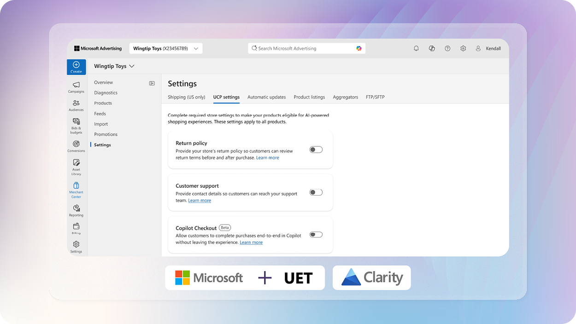Click the Copilot Checkout card title
Screen dimensions: 576x324
coord(196,228)
